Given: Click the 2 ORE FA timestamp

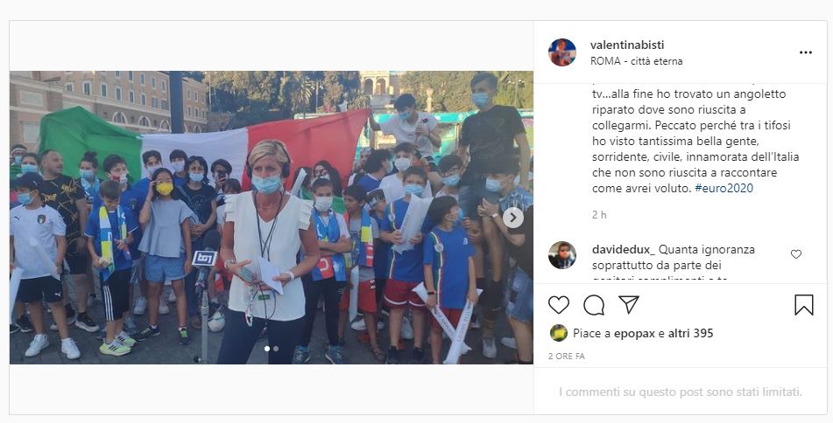Looking at the screenshot, I should [567, 357].
